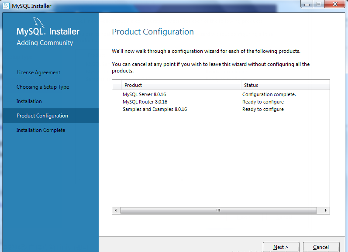Click the Cancel button
Image resolution: width=348 pixels, height=252 pixels.
click(x=321, y=247)
